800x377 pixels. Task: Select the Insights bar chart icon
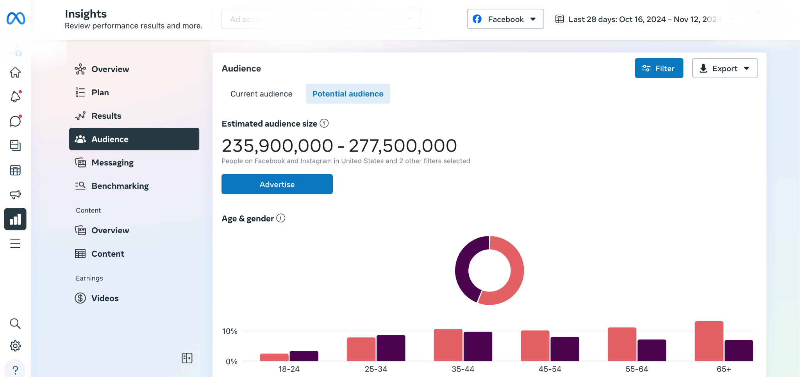coord(15,219)
